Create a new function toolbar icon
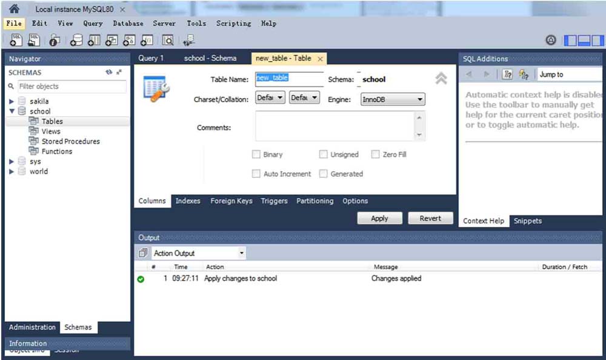This screenshot has width=606, height=360. click(147, 40)
